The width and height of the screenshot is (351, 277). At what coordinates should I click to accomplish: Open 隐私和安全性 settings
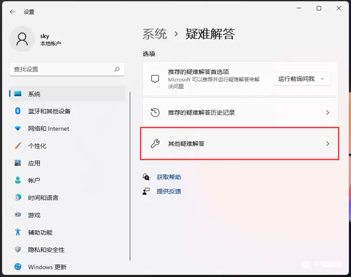click(x=46, y=250)
